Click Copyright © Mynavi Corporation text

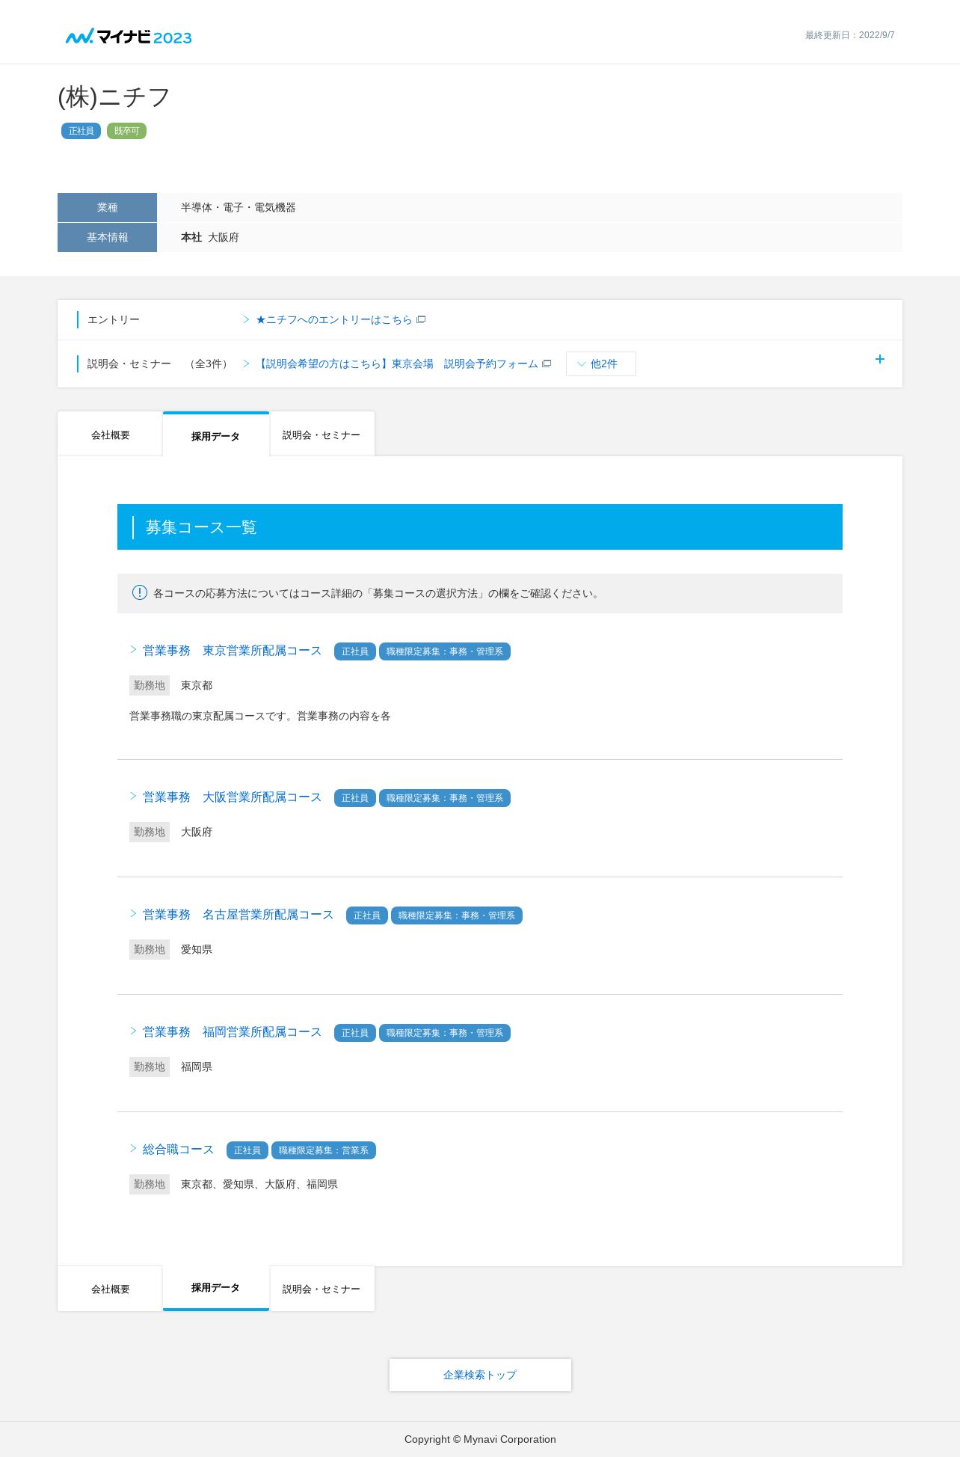480,1439
